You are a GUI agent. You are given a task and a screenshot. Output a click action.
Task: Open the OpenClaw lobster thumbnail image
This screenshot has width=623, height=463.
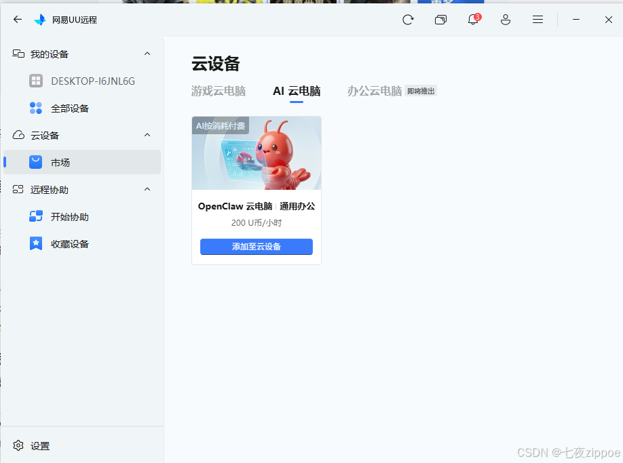pos(257,153)
